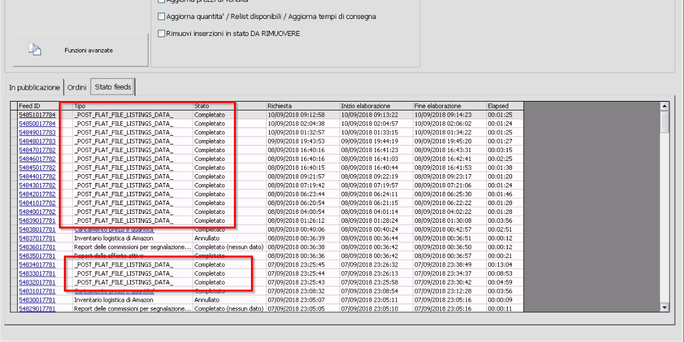The image size is (684, 342).
Task: Open feed link 54848017783
Action: 37,141
